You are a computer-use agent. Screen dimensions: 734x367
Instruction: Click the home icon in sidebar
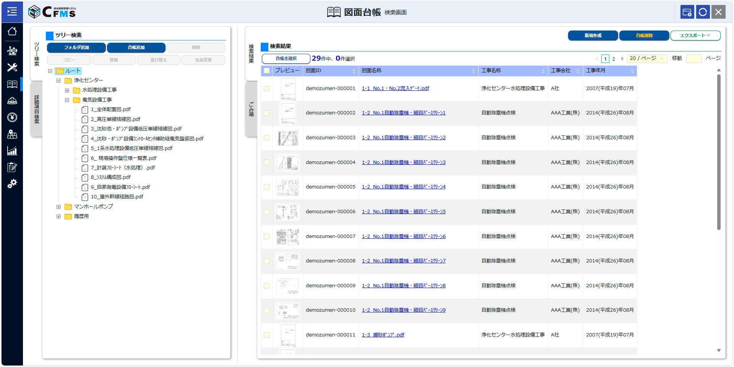(x=12, y=31)
